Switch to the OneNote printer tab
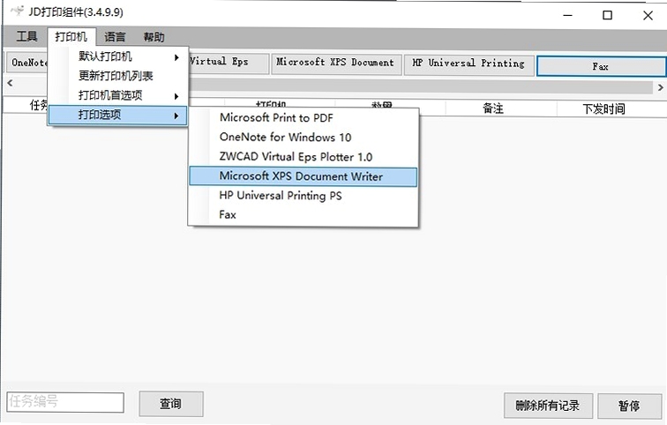The image size is (667, 425). click(x=27, y=63)
